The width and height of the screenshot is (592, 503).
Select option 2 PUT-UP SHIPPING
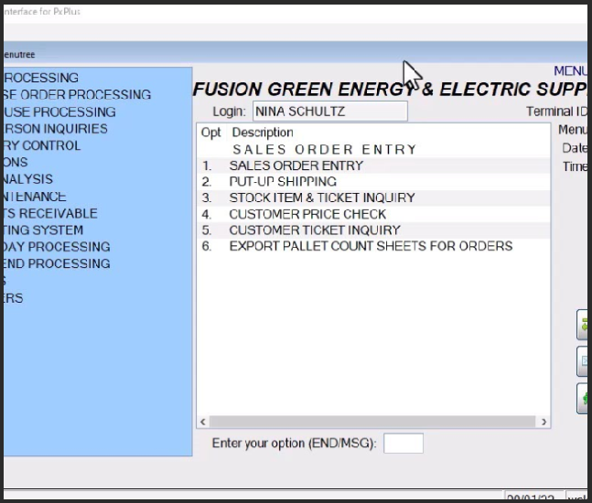click(x=373, y=182)
